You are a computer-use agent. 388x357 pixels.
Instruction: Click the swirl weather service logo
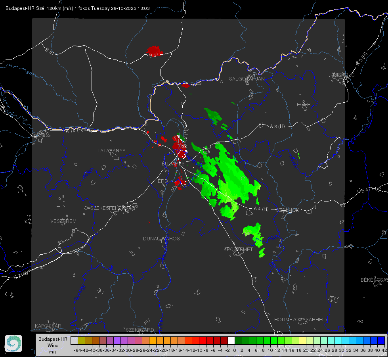click(x=13, y=344)
